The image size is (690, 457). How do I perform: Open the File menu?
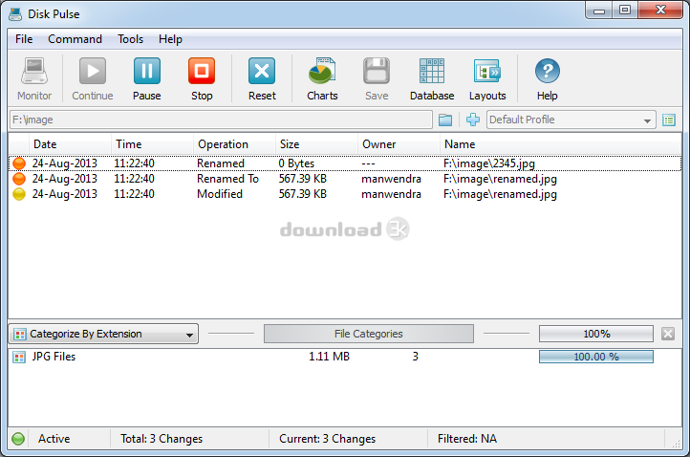click(x=24, y=39)
